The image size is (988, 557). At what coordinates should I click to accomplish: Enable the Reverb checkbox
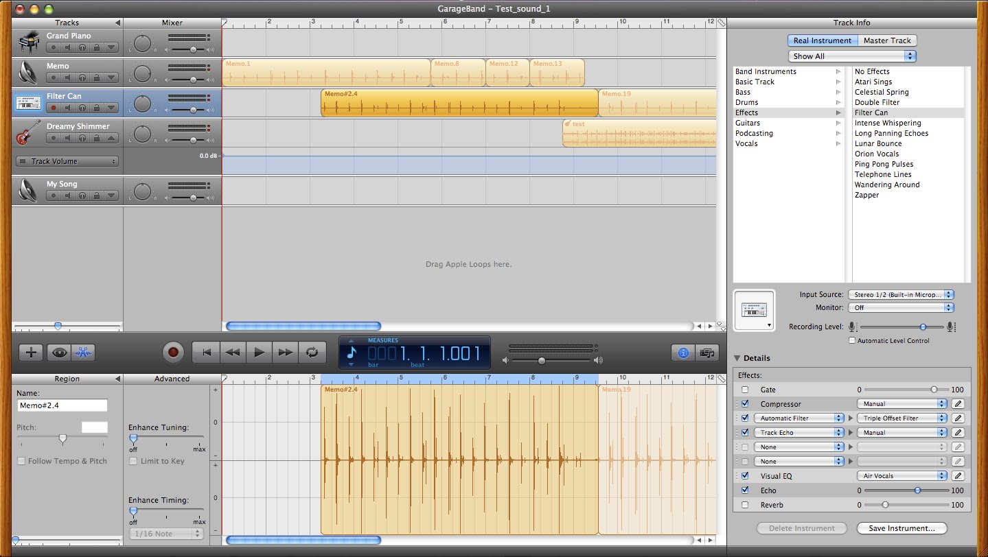[x=745, y=505]
